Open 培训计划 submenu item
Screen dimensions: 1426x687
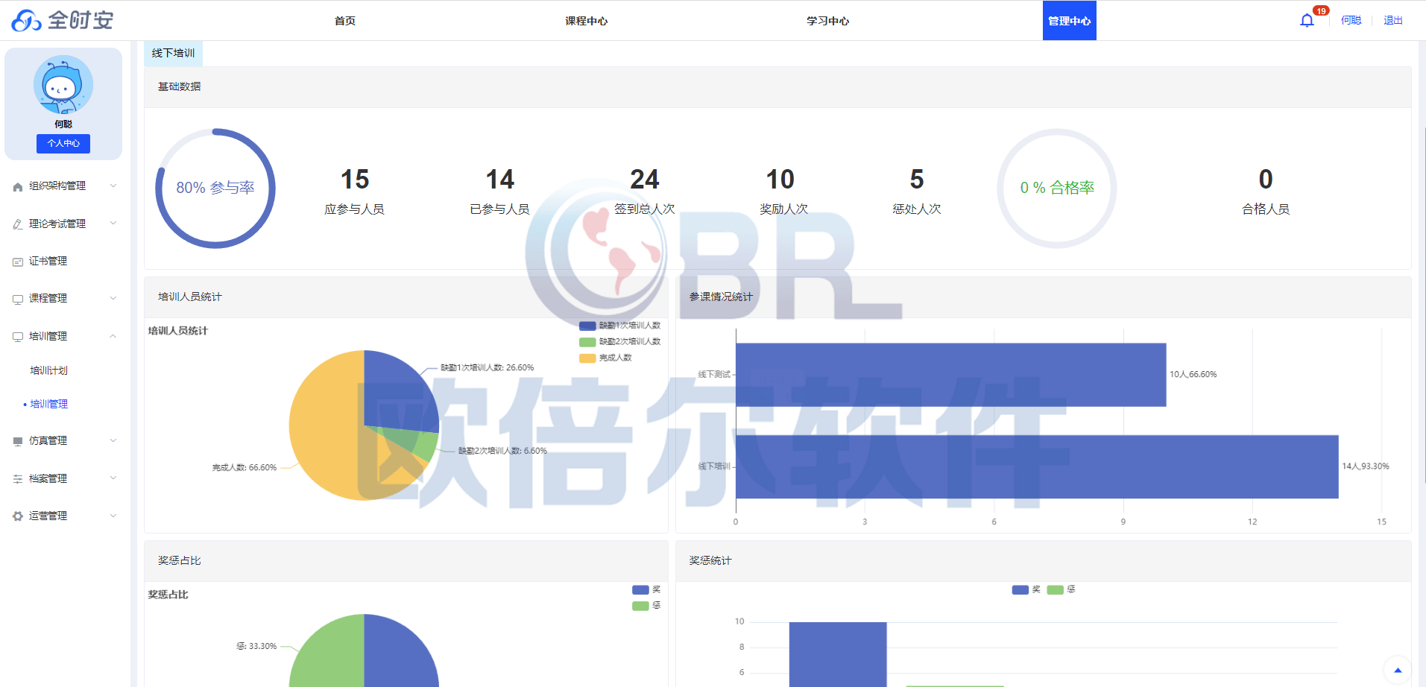[x=49, y=370]
